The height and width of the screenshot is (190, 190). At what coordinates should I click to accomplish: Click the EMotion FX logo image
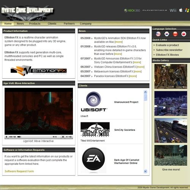coord(39,71)
